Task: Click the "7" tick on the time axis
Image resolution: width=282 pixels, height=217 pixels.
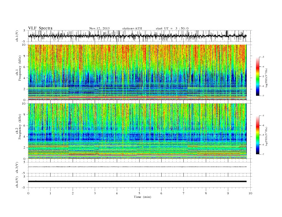Action: click(184, 193)
